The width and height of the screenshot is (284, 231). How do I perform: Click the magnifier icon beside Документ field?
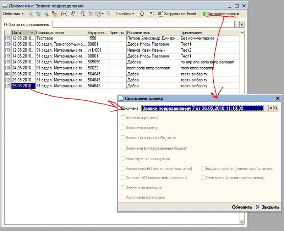click(x=275, y=108)
